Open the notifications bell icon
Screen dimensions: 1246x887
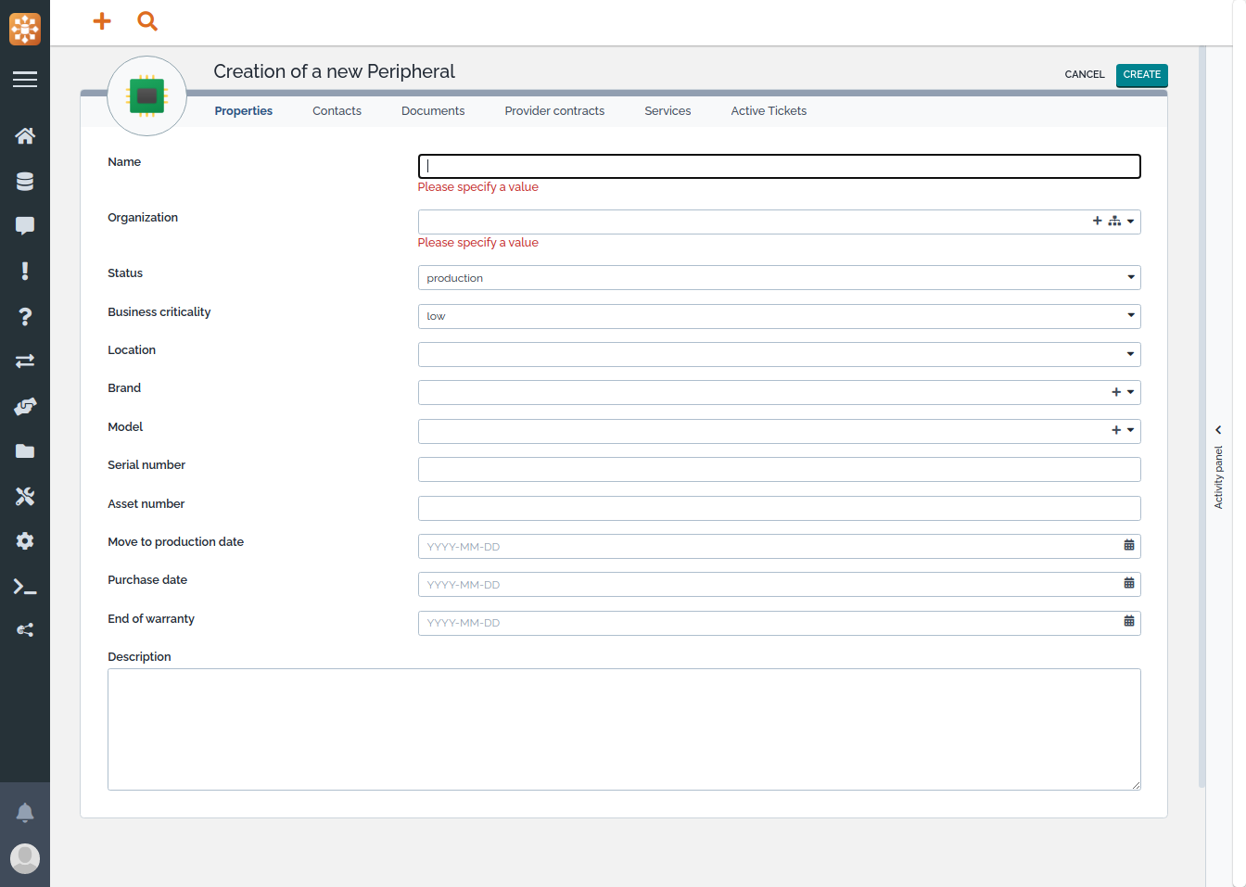(25, 813)
